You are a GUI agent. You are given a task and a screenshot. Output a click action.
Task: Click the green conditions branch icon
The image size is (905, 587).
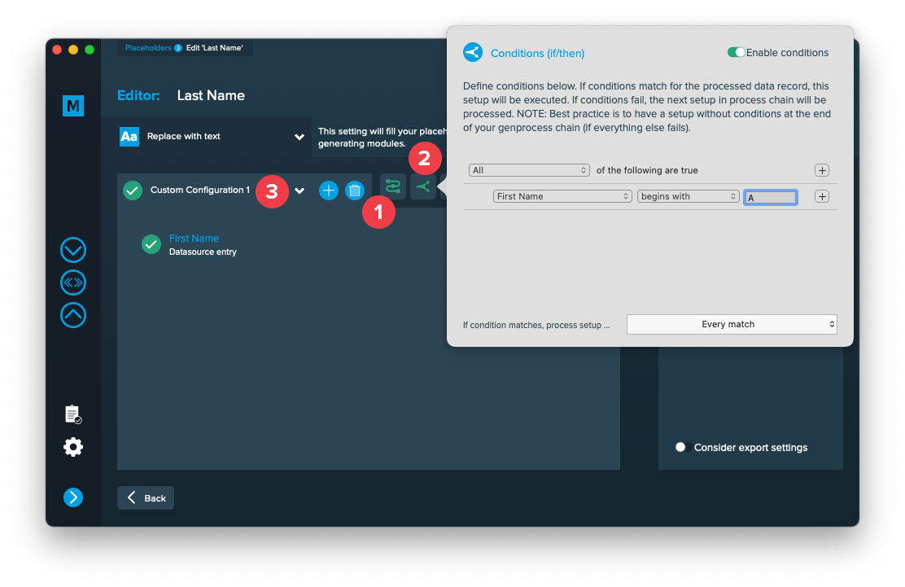click(423, 186)
